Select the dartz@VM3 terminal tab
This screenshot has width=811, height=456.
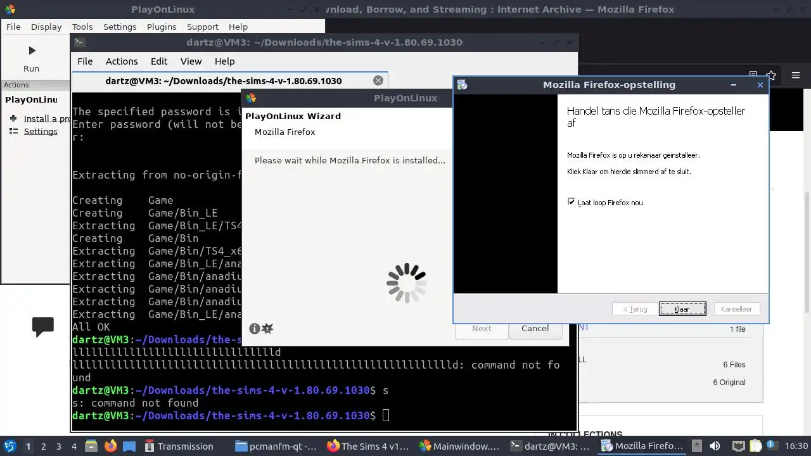click(x=230, y=80)
